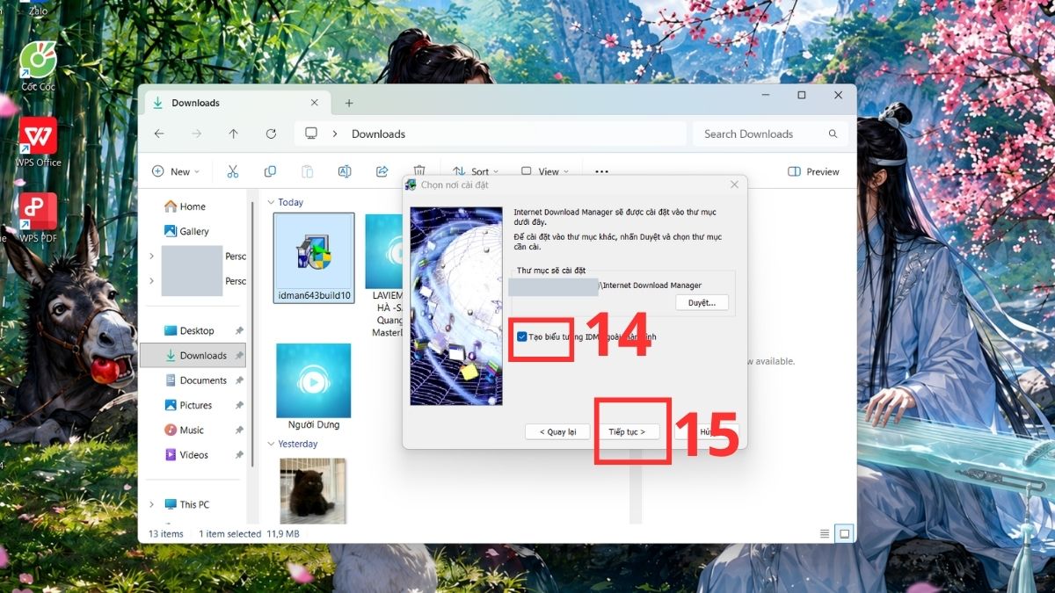1055x593 pixels.
Task: Go up one folder level in File Explorer
Action: tap(233, 134)
